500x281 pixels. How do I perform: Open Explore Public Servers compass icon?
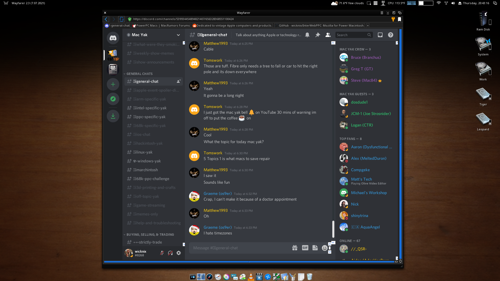coord(113,99)
